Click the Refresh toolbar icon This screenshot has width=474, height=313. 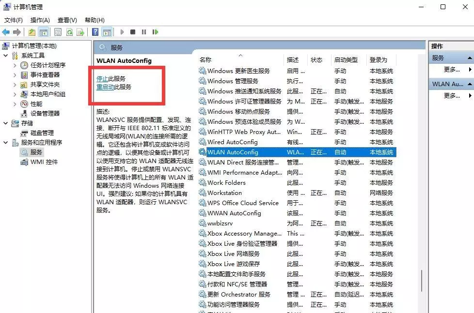click(69, 32)
